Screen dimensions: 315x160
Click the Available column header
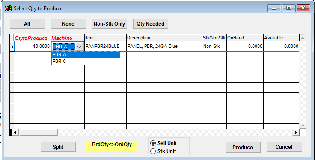[x=281, y=38]
